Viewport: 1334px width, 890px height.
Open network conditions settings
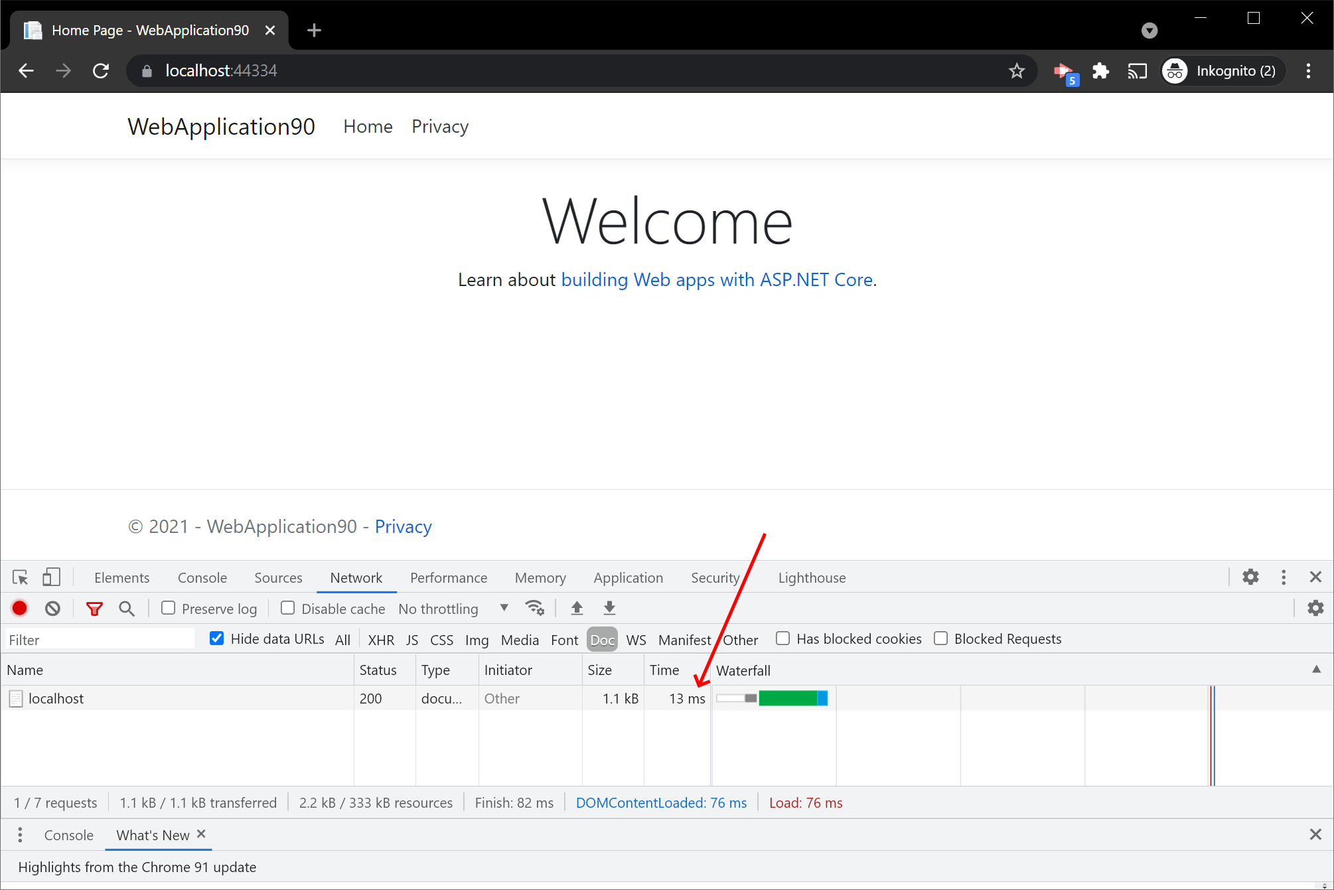[x=534, y=607]
